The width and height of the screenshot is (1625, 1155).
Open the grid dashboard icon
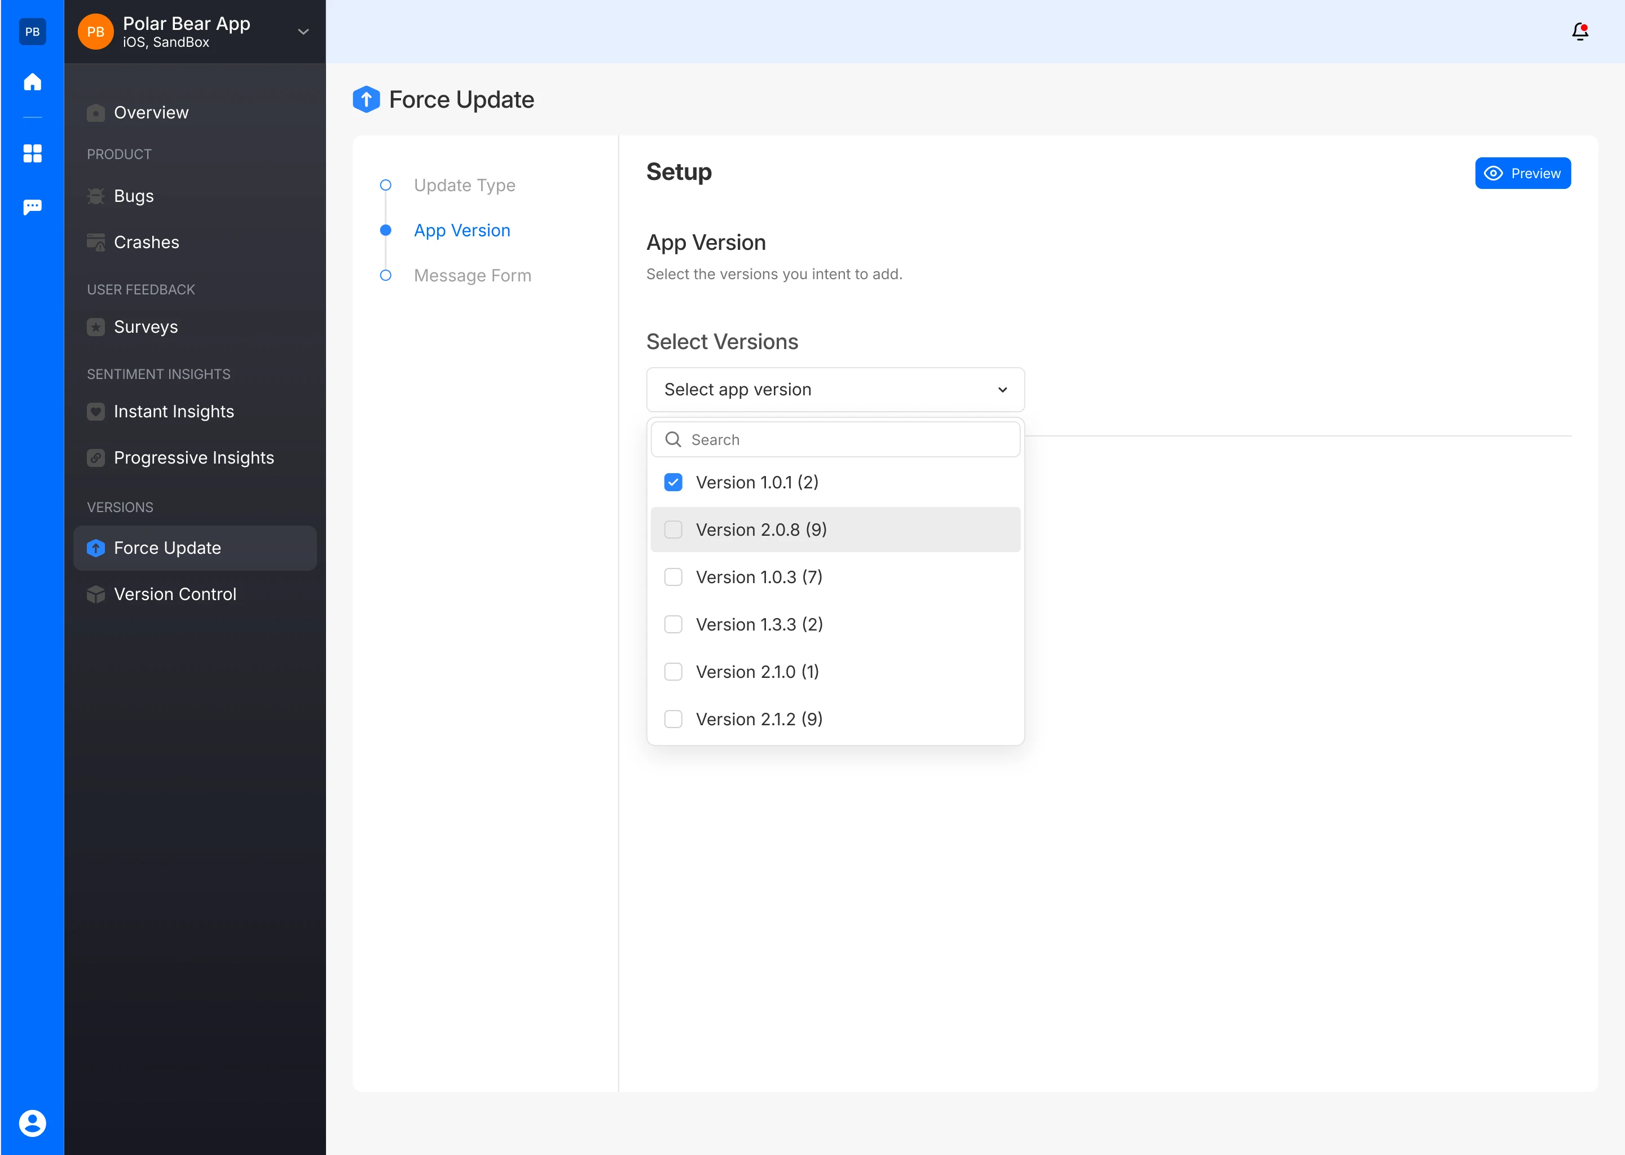coord(32,153)
